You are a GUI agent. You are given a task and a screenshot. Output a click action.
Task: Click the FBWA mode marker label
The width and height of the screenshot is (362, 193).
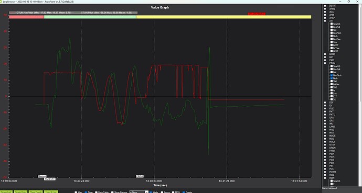(140, 176)
